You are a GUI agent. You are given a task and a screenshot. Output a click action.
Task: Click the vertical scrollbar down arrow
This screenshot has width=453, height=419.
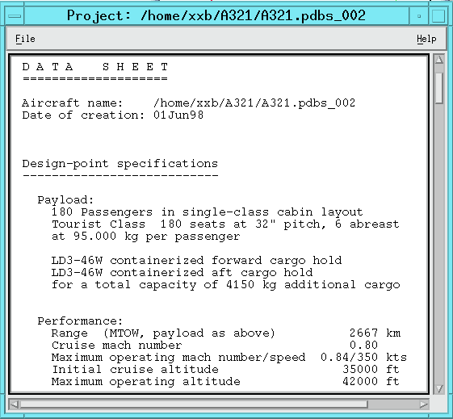(439, 388)
